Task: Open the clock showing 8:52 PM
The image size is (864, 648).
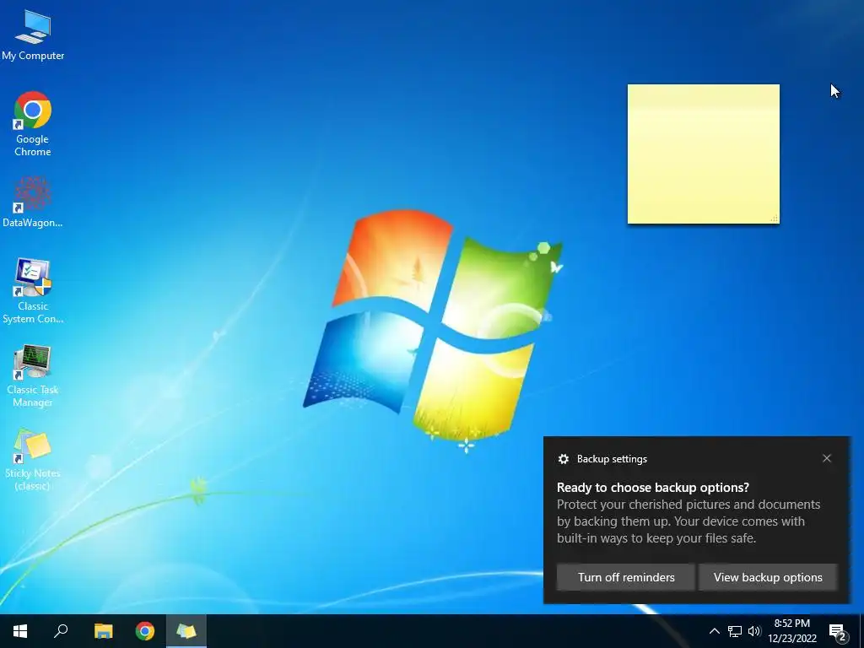Action: pyautogui.click(x=792, y=631)
